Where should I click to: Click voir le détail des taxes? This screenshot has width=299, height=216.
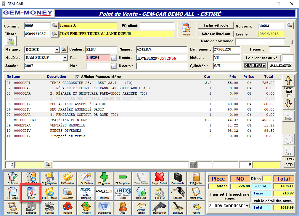pyautogui.click(x=273, y=201)
